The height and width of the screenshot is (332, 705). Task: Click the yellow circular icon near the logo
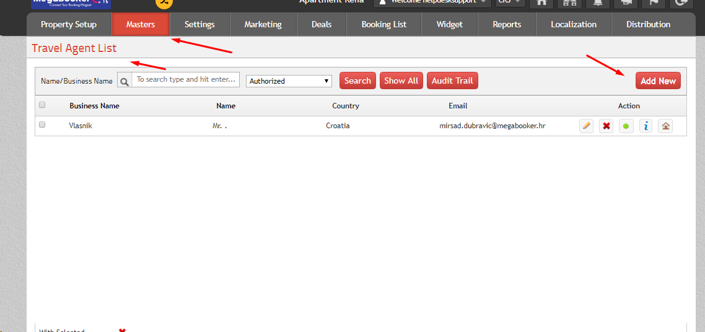[x=164, y=2]
